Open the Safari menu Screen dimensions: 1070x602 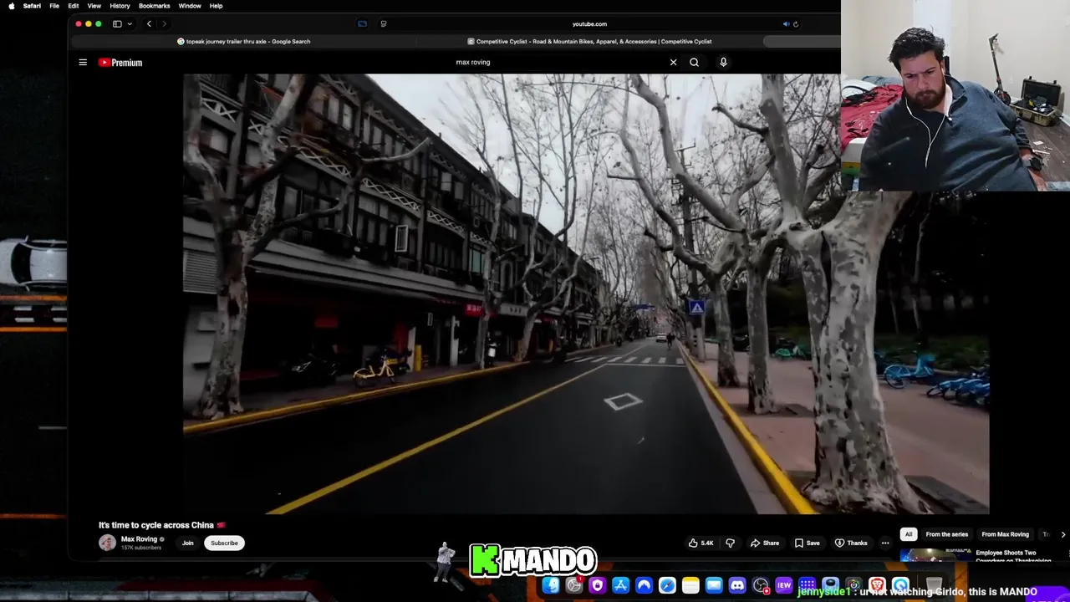click(x=32, y=6)
